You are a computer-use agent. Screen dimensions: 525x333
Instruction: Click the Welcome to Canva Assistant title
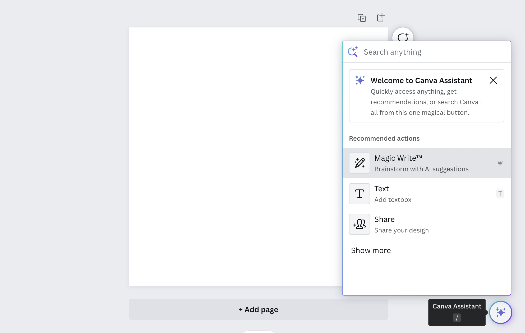click(x=421, y=80)
